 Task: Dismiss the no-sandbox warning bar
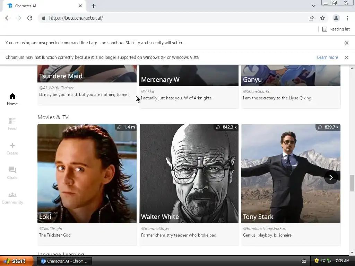click(x=346, y=43)
